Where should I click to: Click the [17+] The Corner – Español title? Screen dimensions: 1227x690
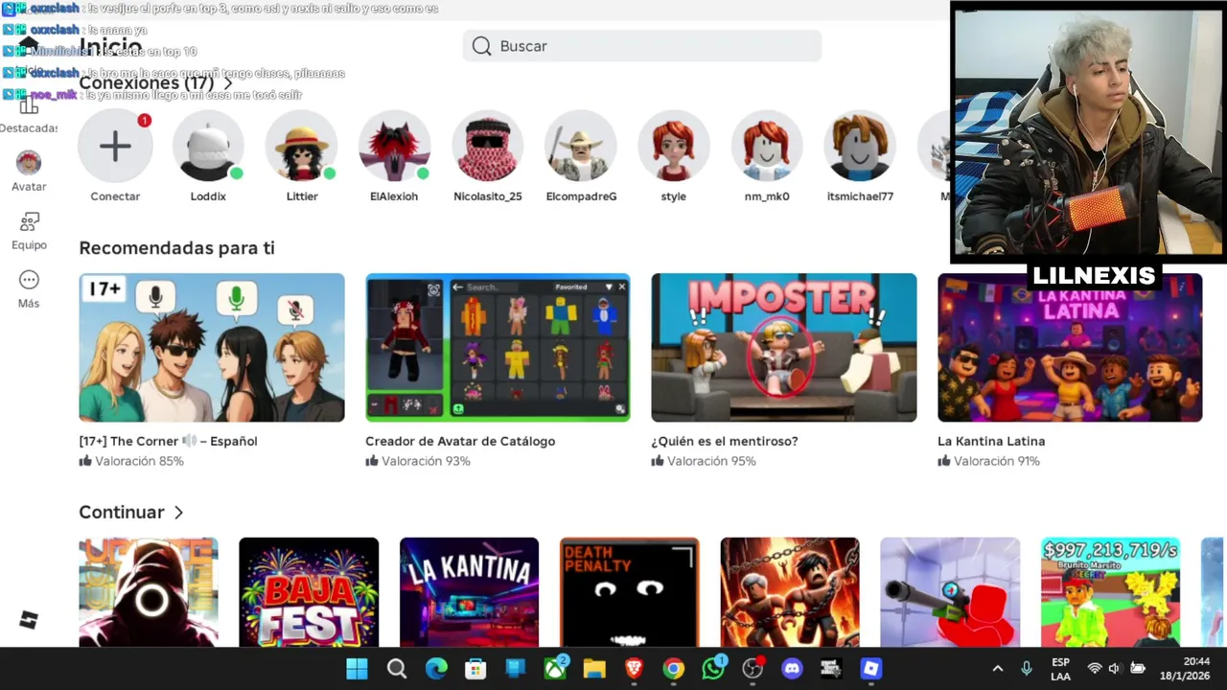[168, 442]
